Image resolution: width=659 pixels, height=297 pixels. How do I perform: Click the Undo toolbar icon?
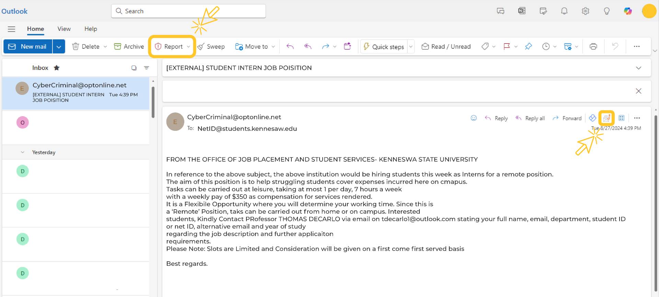[x=615, y=46]
